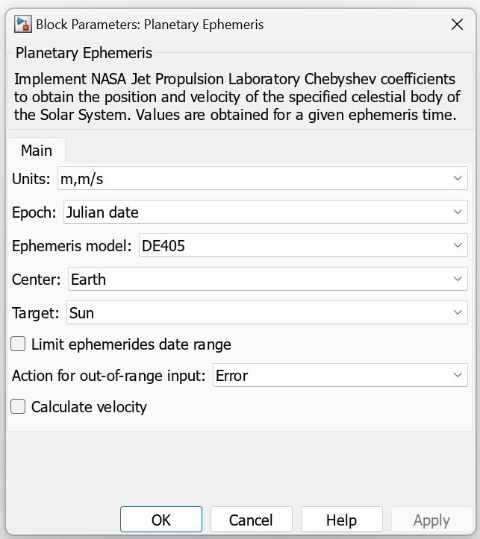
Task: Expand the Center dropdown showing Earth
Action: (x=267, y=280)
